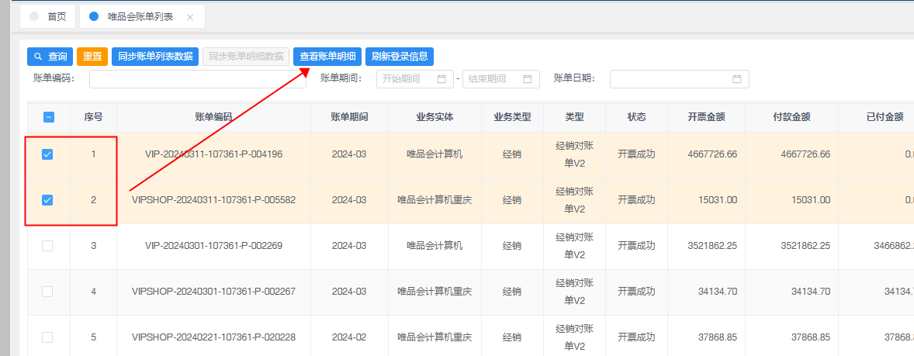Check the checkbox for row 3
Viewport: 914px width, 356px height.
[x=47, y=246]
